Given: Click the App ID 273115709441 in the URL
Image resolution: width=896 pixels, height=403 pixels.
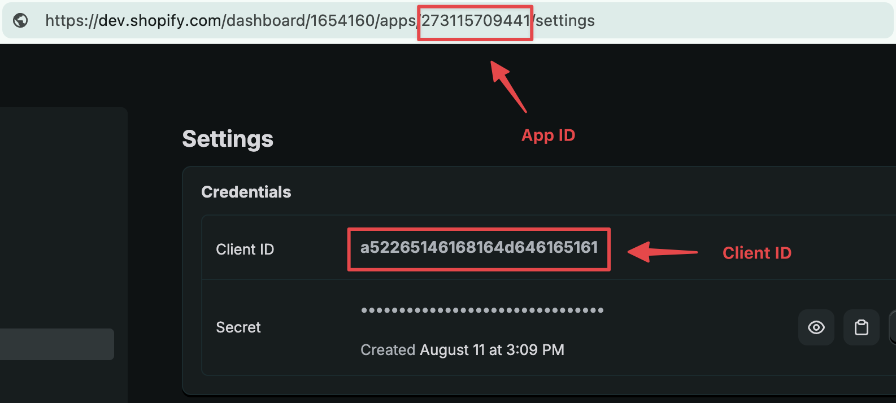Looking at the screenshot, I should [475, 21].
